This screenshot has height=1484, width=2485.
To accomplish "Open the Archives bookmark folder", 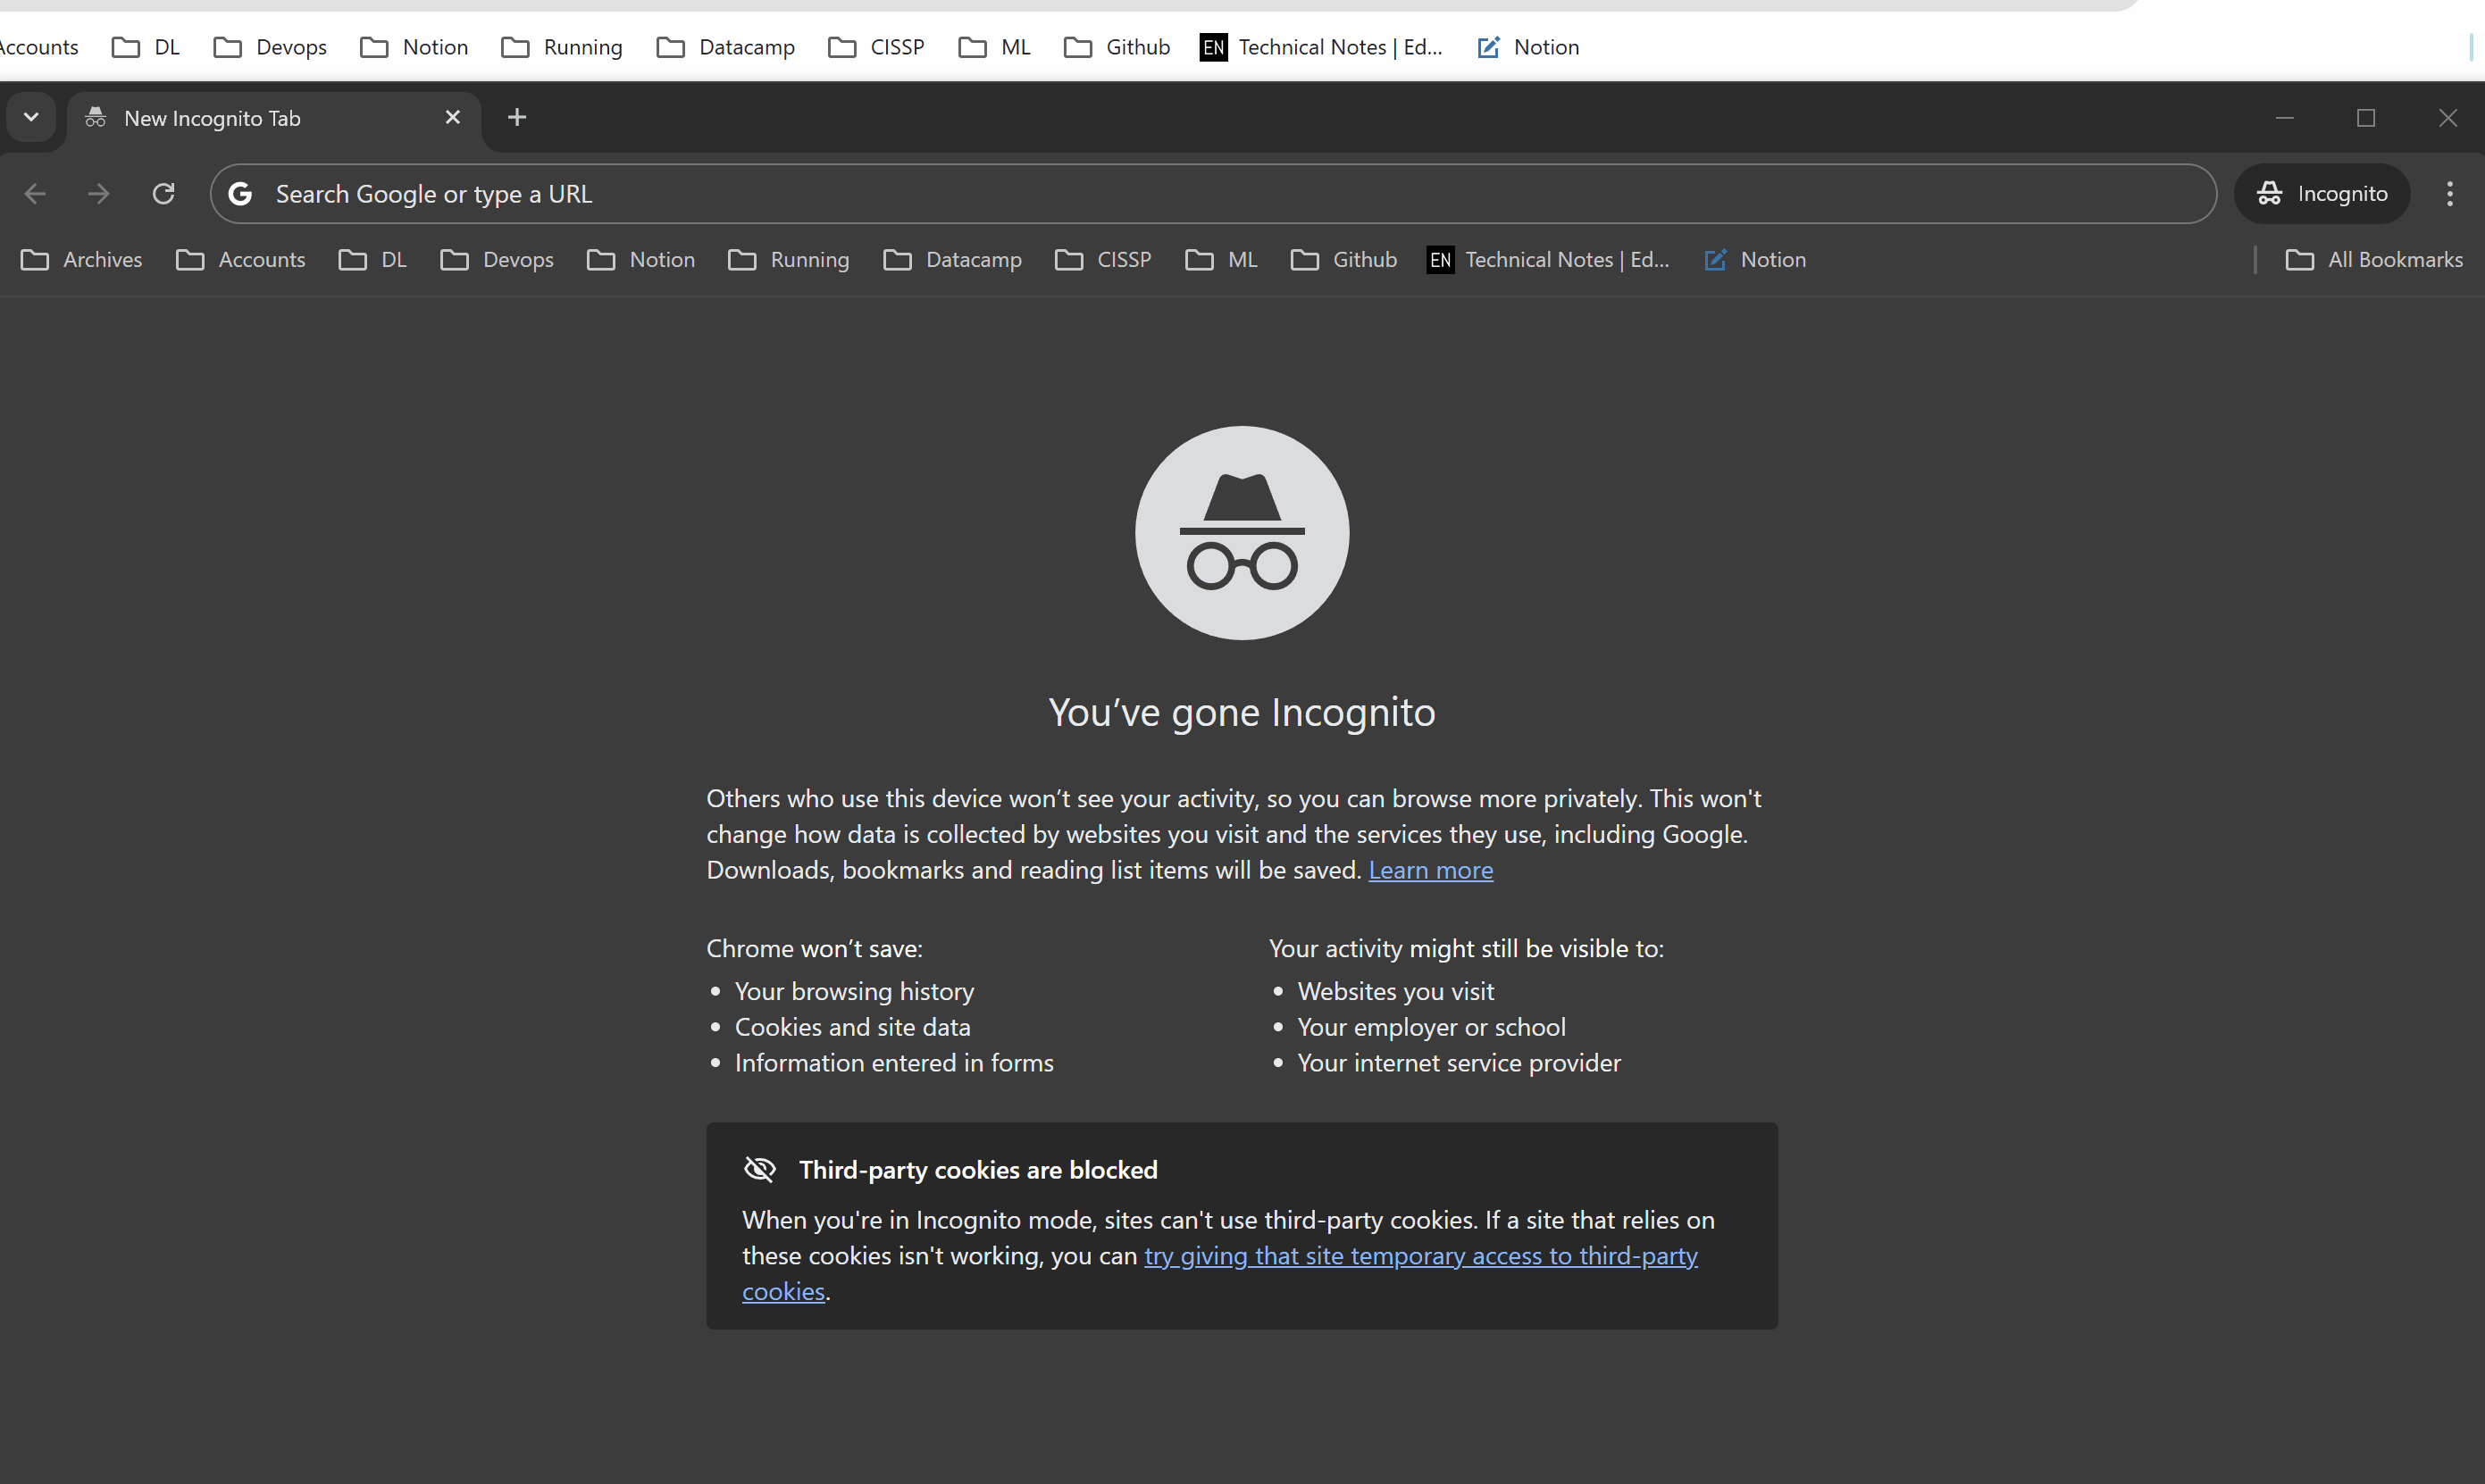I will 82,260.
